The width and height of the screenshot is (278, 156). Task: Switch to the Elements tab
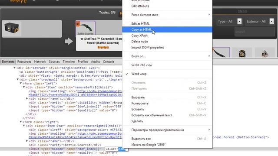click(8, 62)
